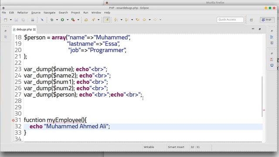This screenshot has width=279, height=157.
Task: Expand the Run configurations dropdown arrow
Action: click(68, 20)
